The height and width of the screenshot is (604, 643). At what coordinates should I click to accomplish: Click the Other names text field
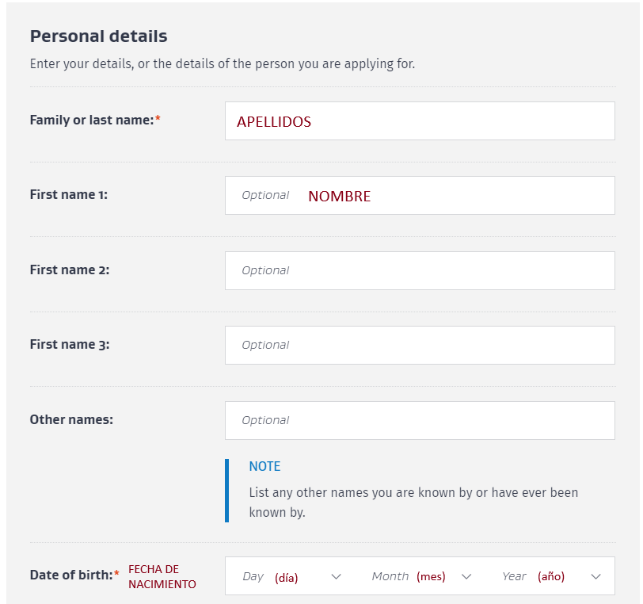point(420,420)
